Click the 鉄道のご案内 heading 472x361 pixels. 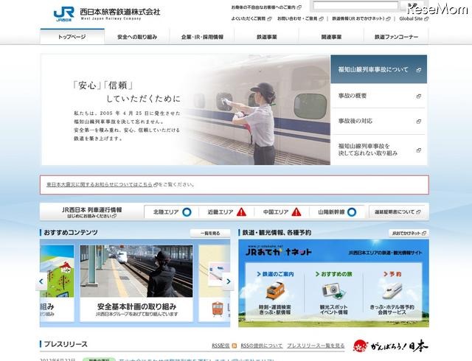click(275, 274)
